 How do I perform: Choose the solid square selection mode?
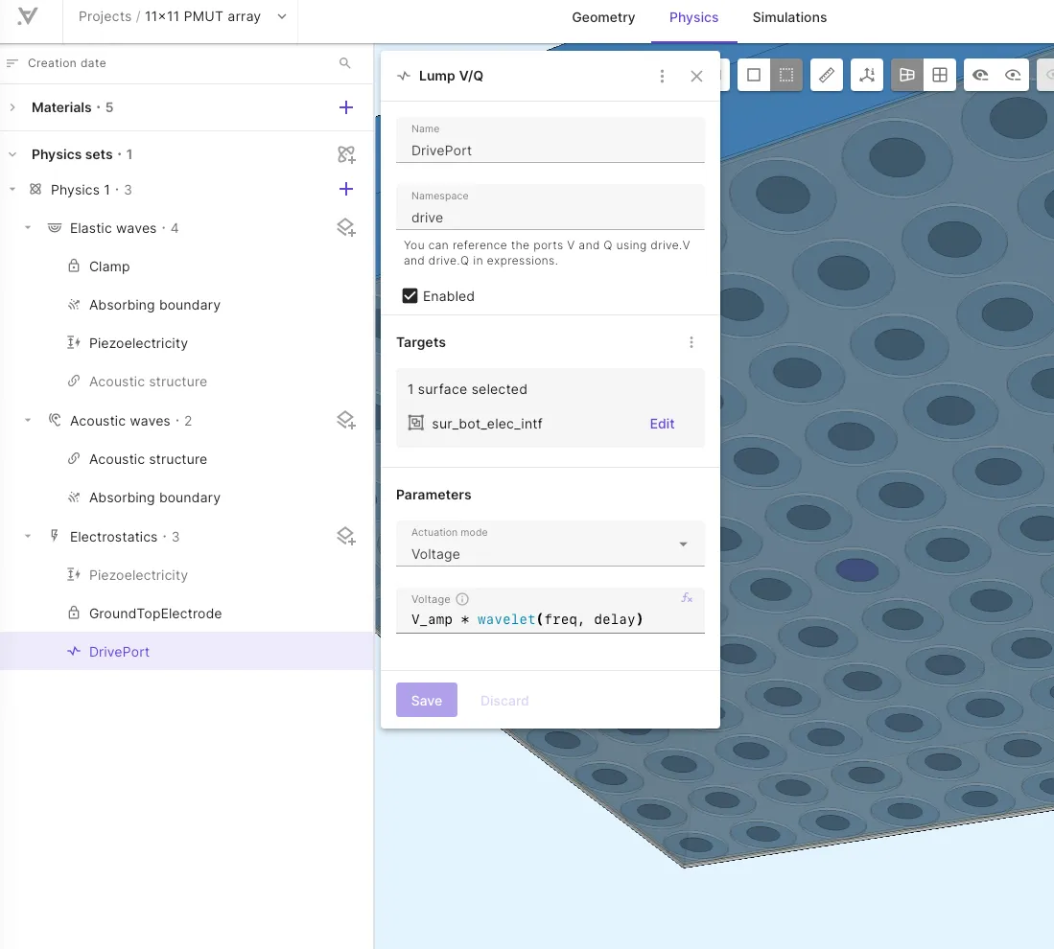coord(754,75)
